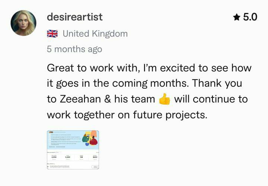The image size is (268, 186).
Task: Click the thumbs up emoji in the review
Action: click(165, 99)
